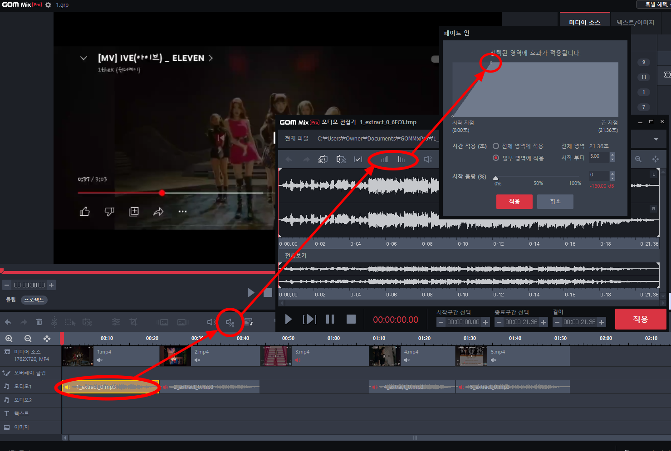Click the 취소 button in the fade-in dialog
Image resolution: width=671 pixels, height=451 pixels.
[555, 201]
